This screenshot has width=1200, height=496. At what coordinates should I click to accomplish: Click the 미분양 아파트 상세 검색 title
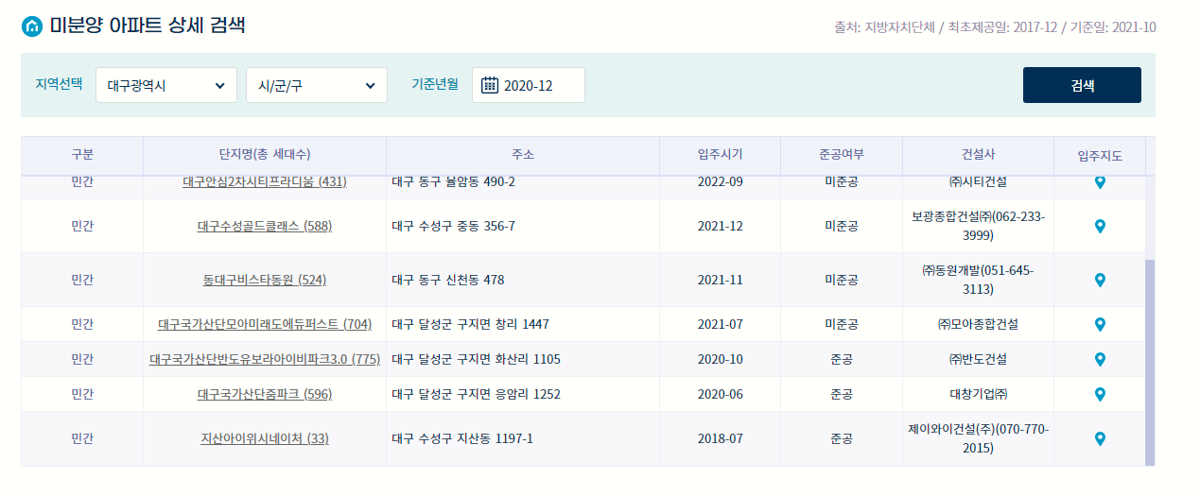148,26
